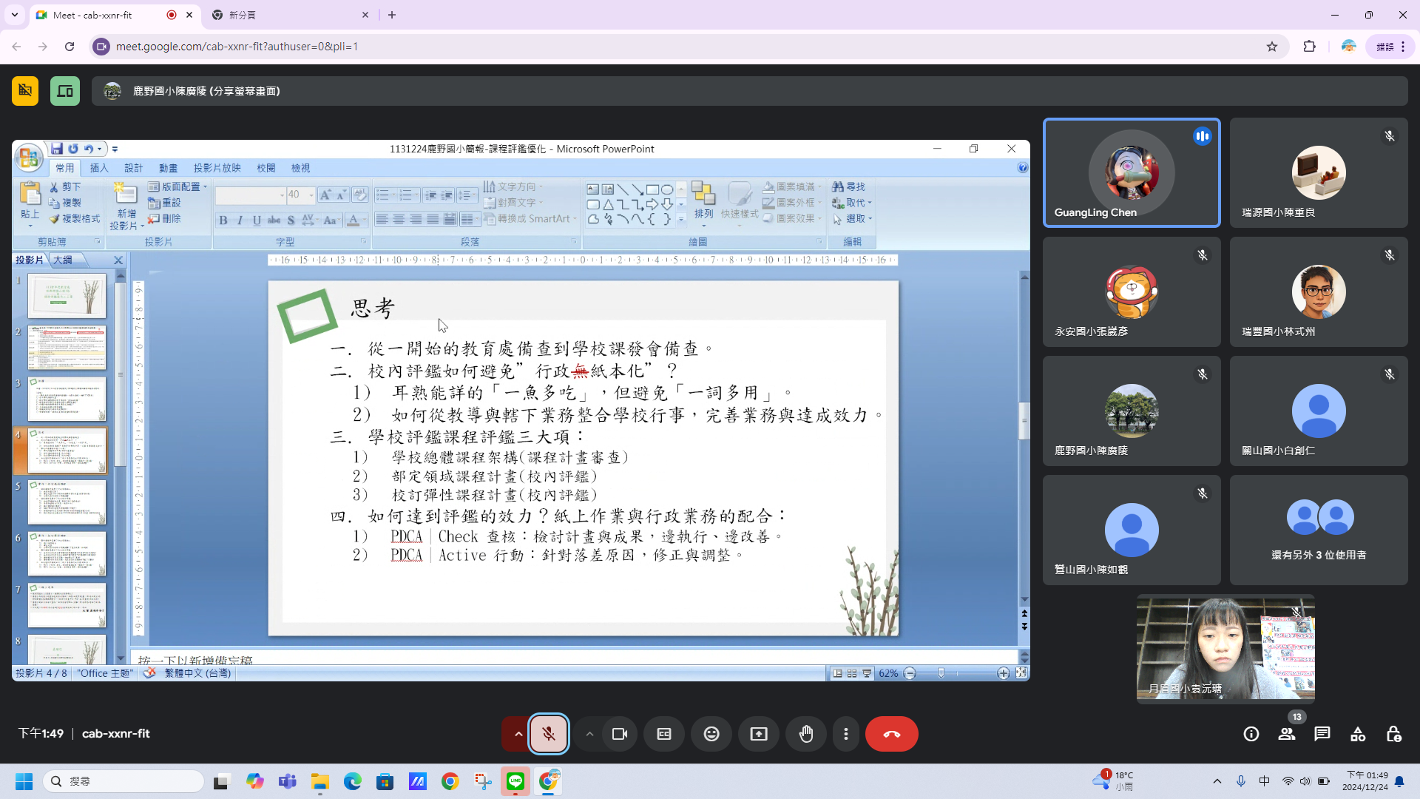
Task: Click the Meet address bar URL
Action: pyautogui.click(x=237, y=47)
